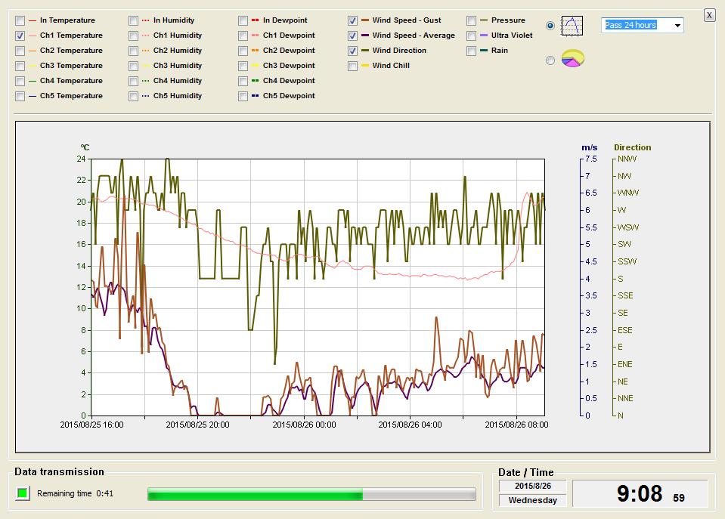This screenshot has width=725, height=519.
Task: Disable the Wind Speed - Gust checkbox
Action: tap(353, 20)
